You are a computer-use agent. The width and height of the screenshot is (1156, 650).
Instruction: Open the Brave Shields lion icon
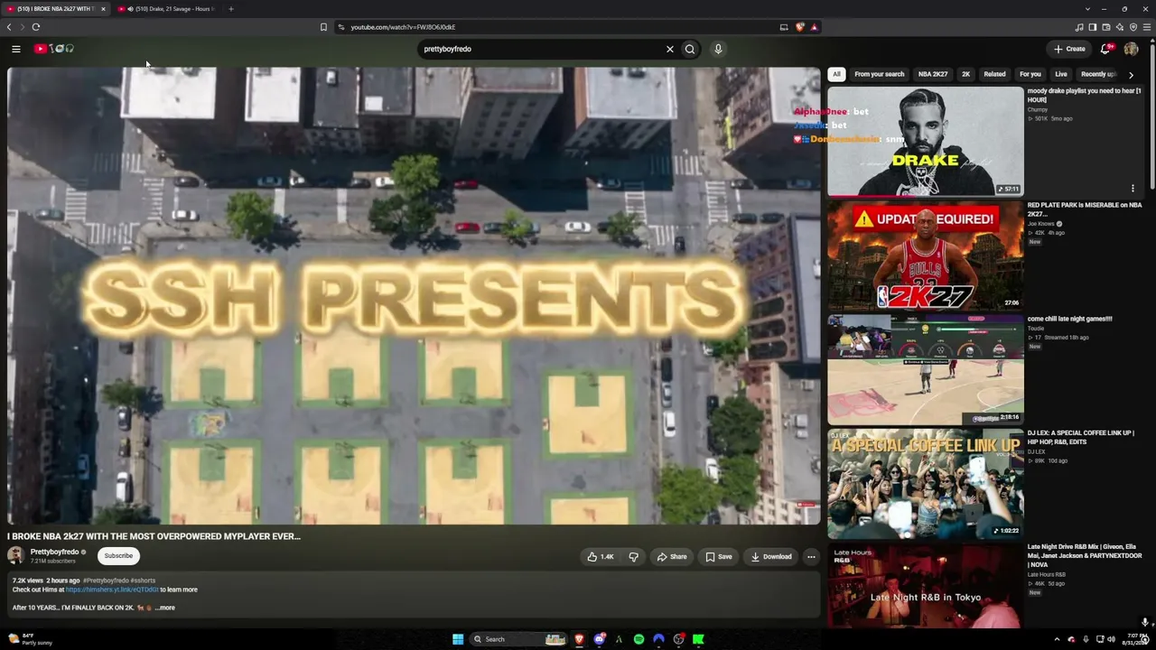[799, 27]
